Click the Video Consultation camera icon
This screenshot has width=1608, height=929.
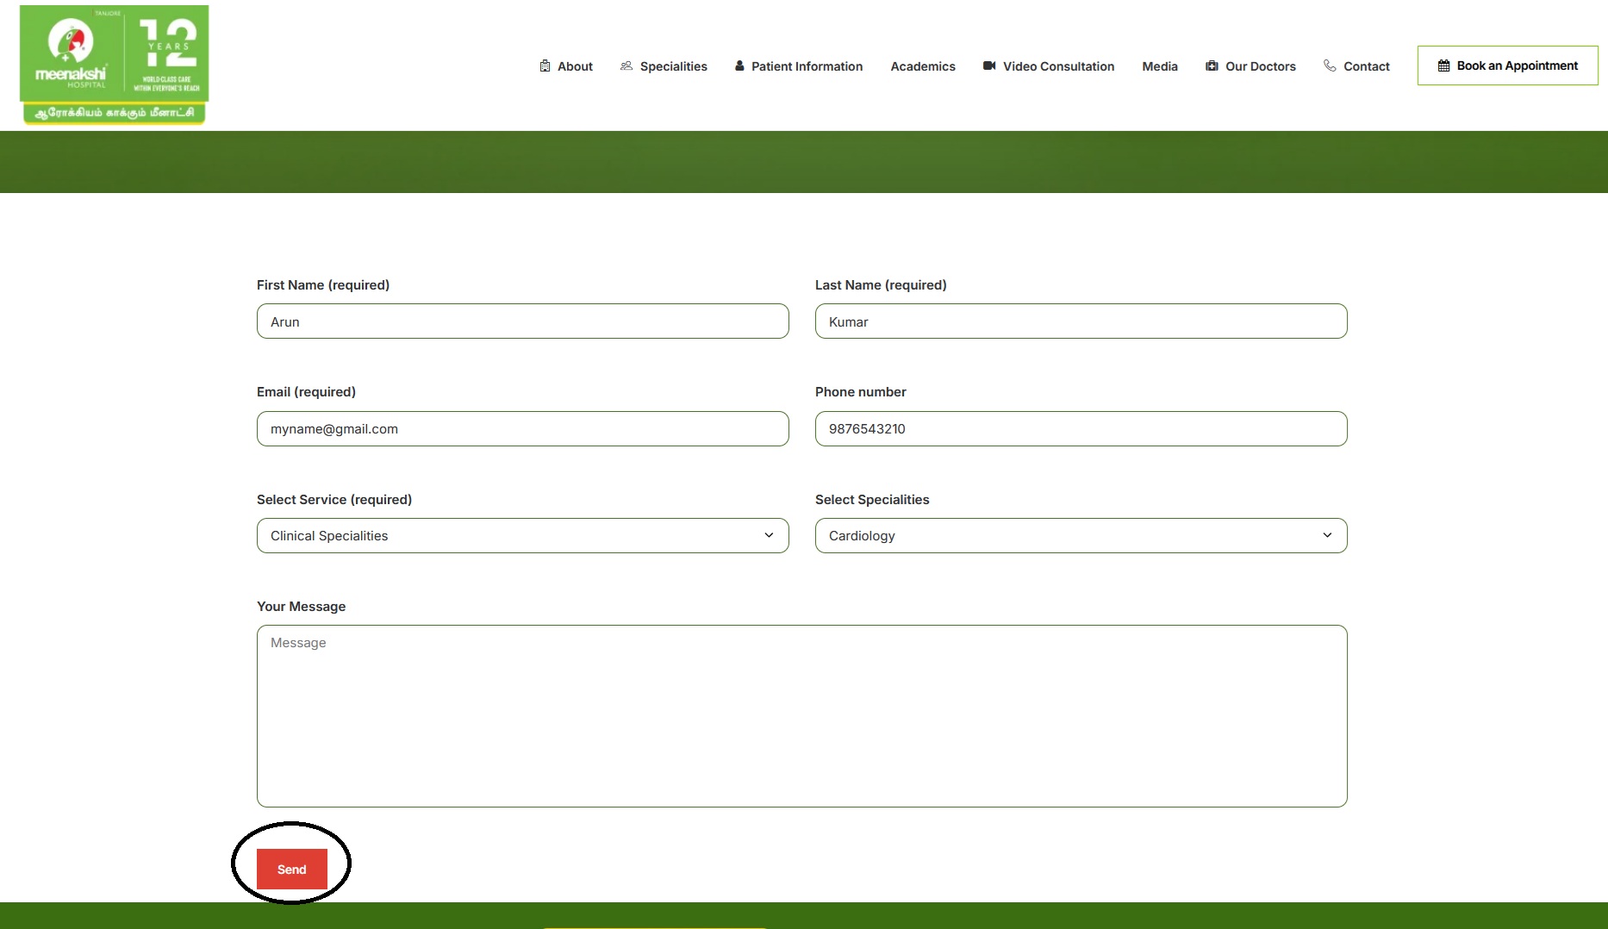(x=989, y=66)
